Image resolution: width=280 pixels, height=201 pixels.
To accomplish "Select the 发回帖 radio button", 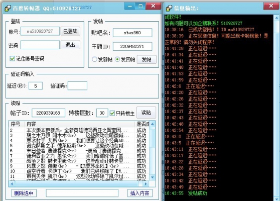I will [x=117, y=59].
